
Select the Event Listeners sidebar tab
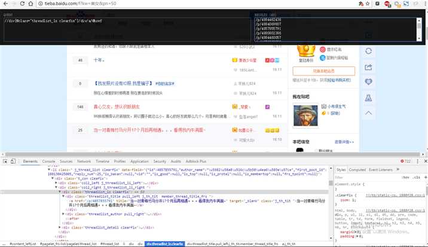(x=381, y=170)
